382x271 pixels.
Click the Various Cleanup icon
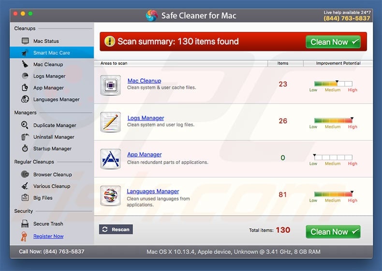click(25, 186)
